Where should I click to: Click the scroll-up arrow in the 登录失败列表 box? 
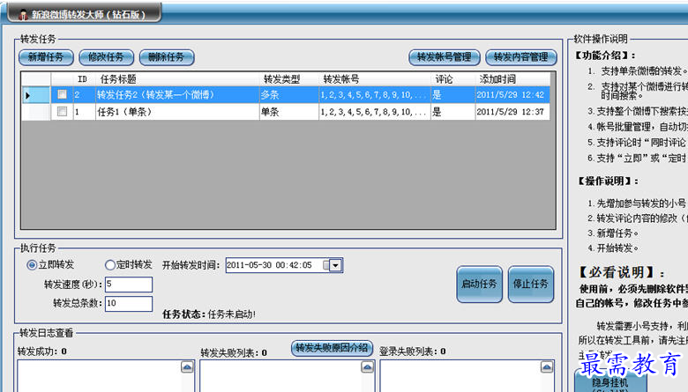(x=547, y=366)
